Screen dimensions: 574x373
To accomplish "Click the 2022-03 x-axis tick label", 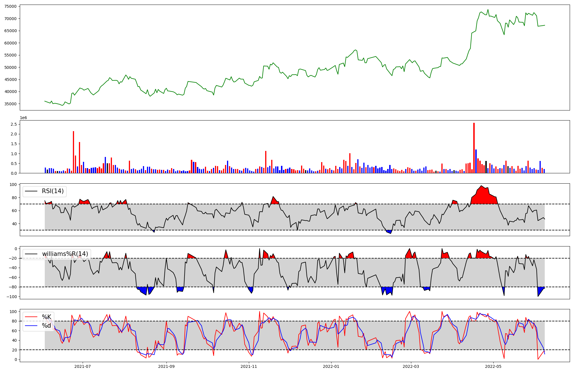I will point(411,366).
